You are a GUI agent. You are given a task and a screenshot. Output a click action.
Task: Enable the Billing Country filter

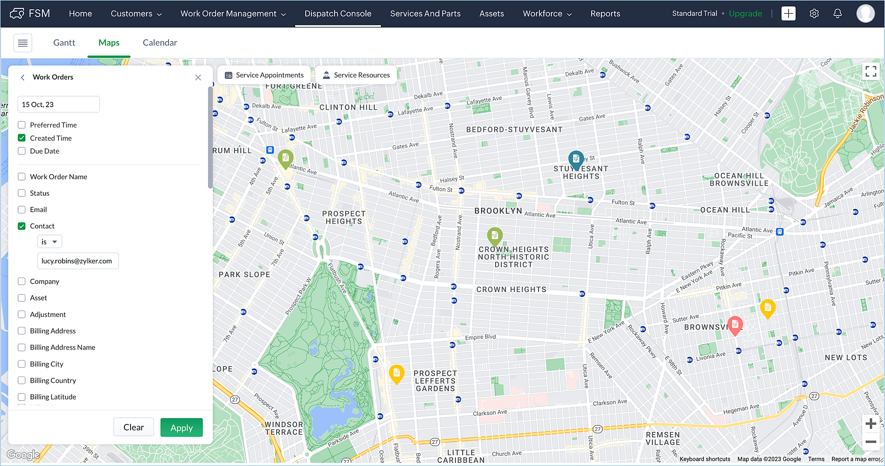22,380
